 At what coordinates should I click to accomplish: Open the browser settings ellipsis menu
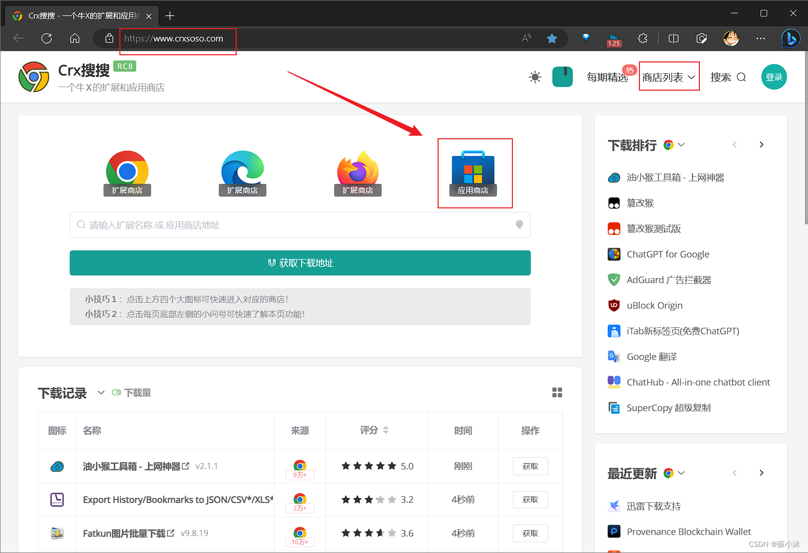(x=761, y=38)
